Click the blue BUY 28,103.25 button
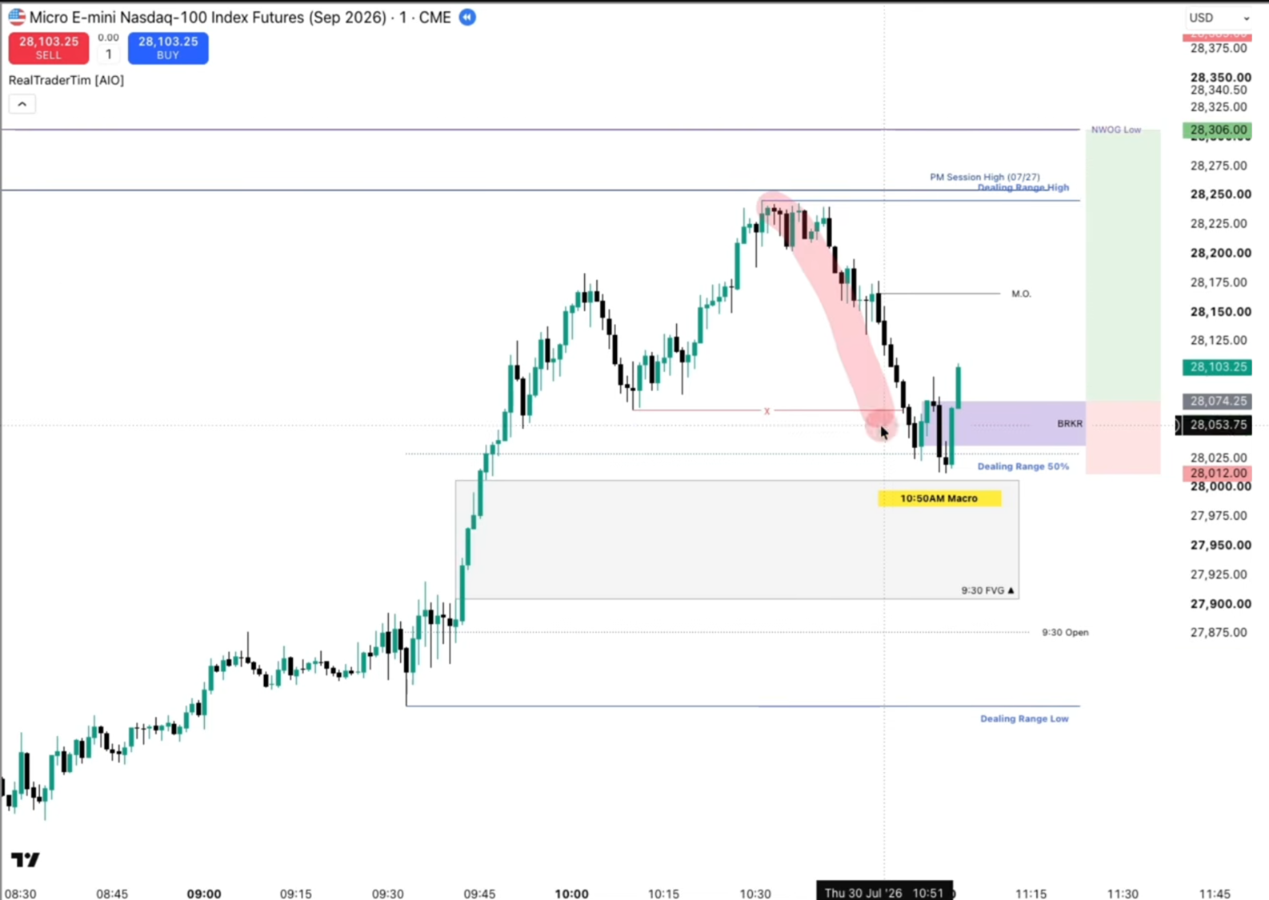This screenshot has height=900, width=1269. tap(168, 48)
